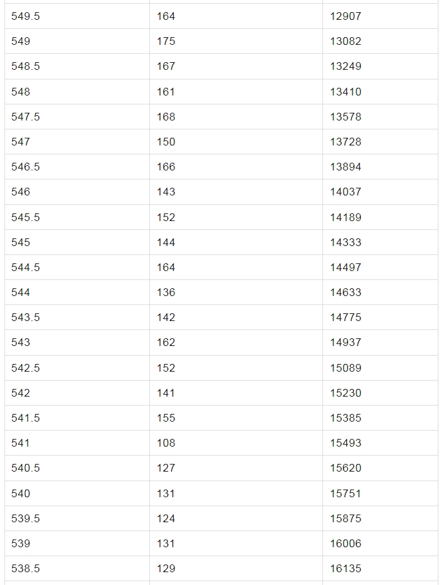This screenshot has width=441, height=585.
Task: Select the score cell 545
Action: [21, 242]
